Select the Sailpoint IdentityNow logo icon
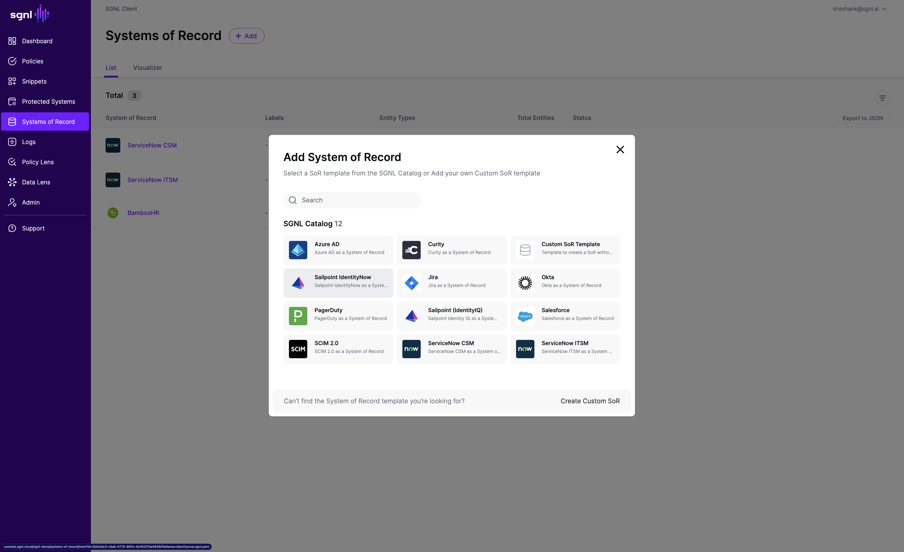904x552 pixels. tap(298, 283)
